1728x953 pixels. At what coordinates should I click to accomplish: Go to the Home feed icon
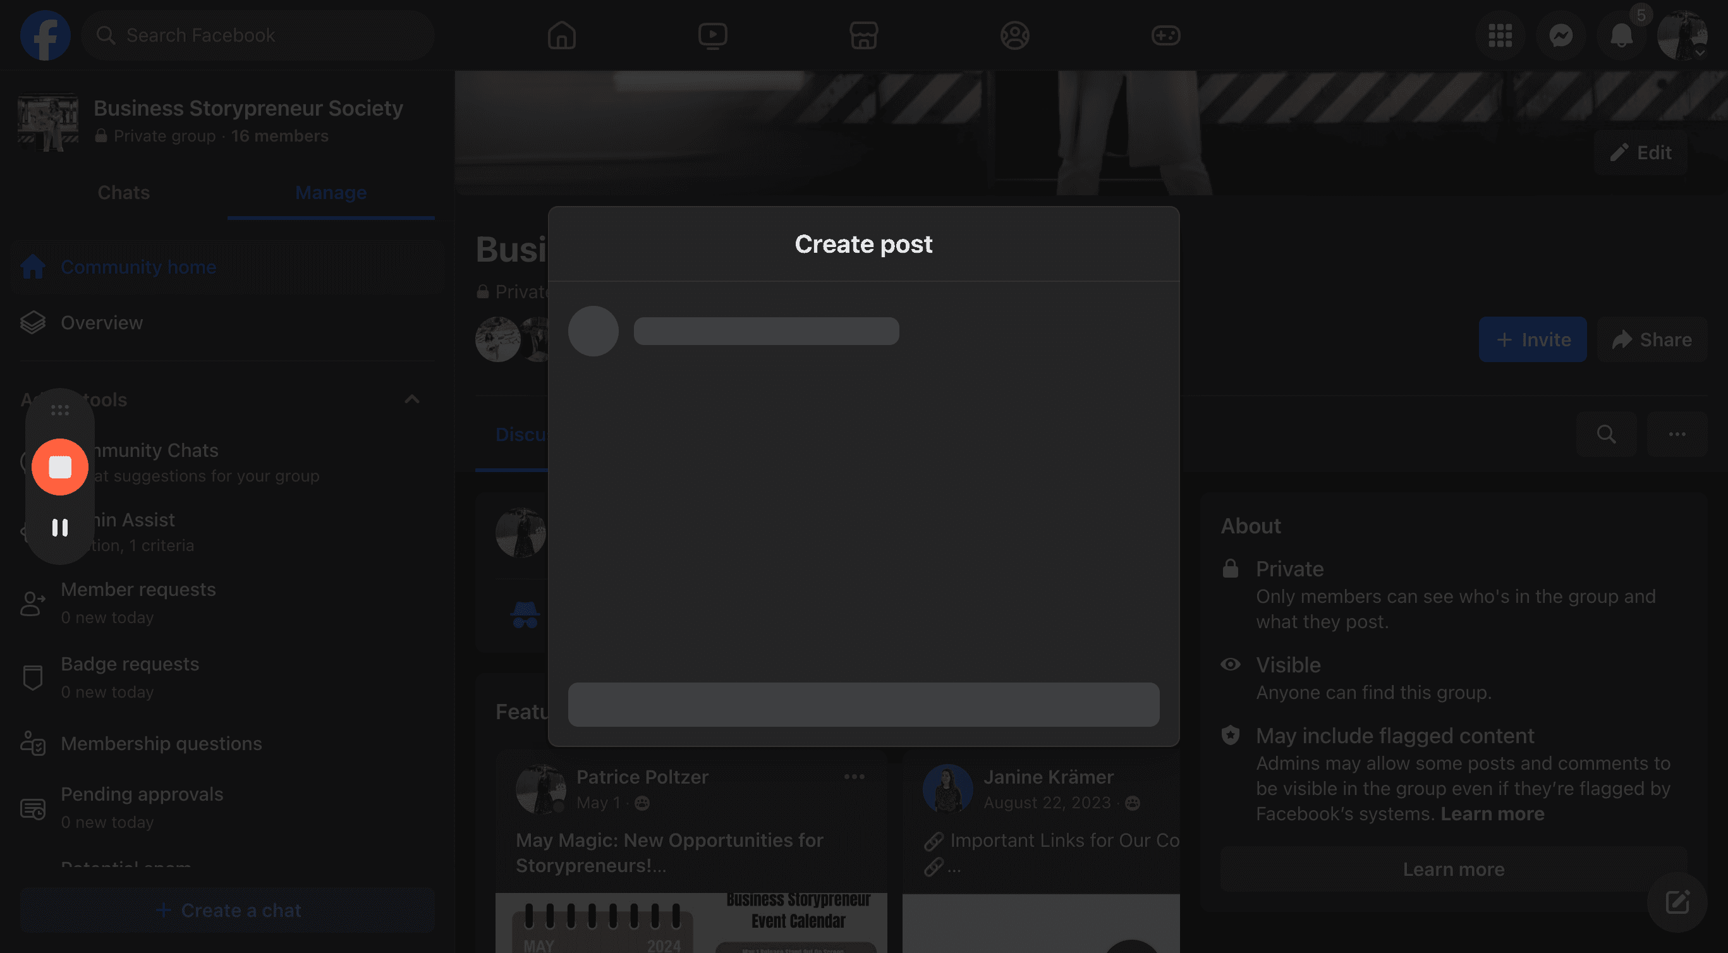(561, 35)
